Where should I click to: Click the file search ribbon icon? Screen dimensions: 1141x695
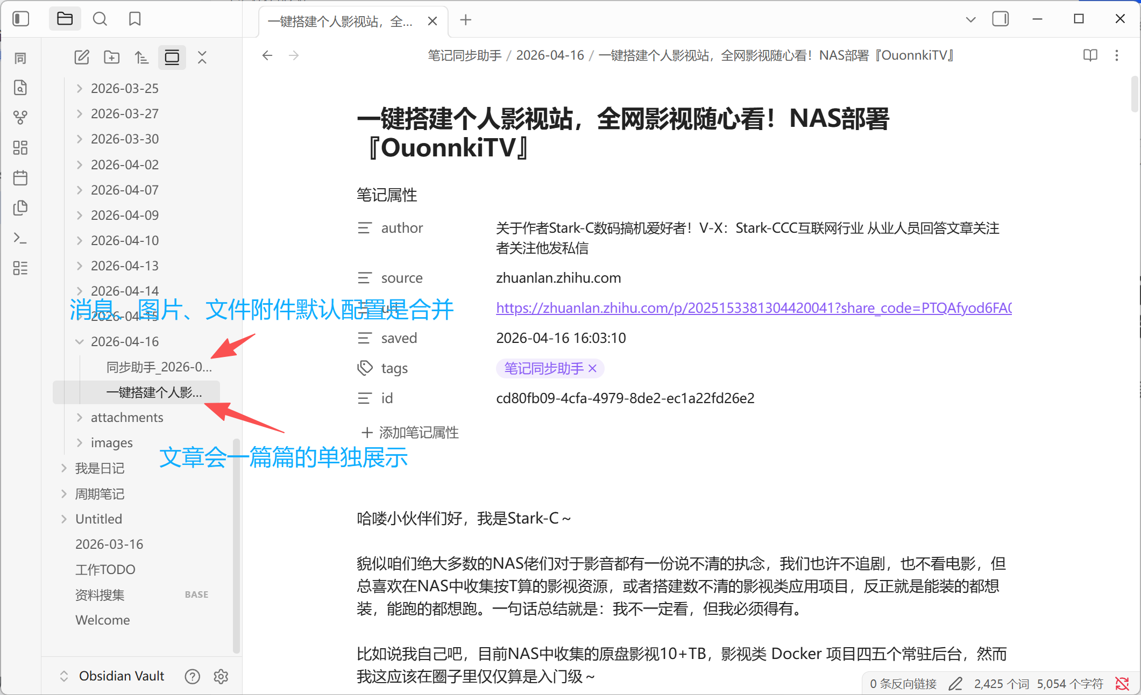20,87
